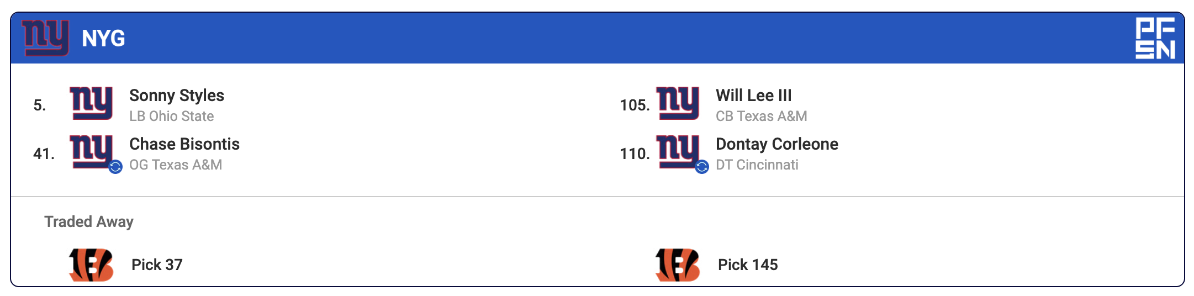Viewport: 1194px width, 296px height.
Task: Click LB Ohio State position text
Action: coord(171,117)
